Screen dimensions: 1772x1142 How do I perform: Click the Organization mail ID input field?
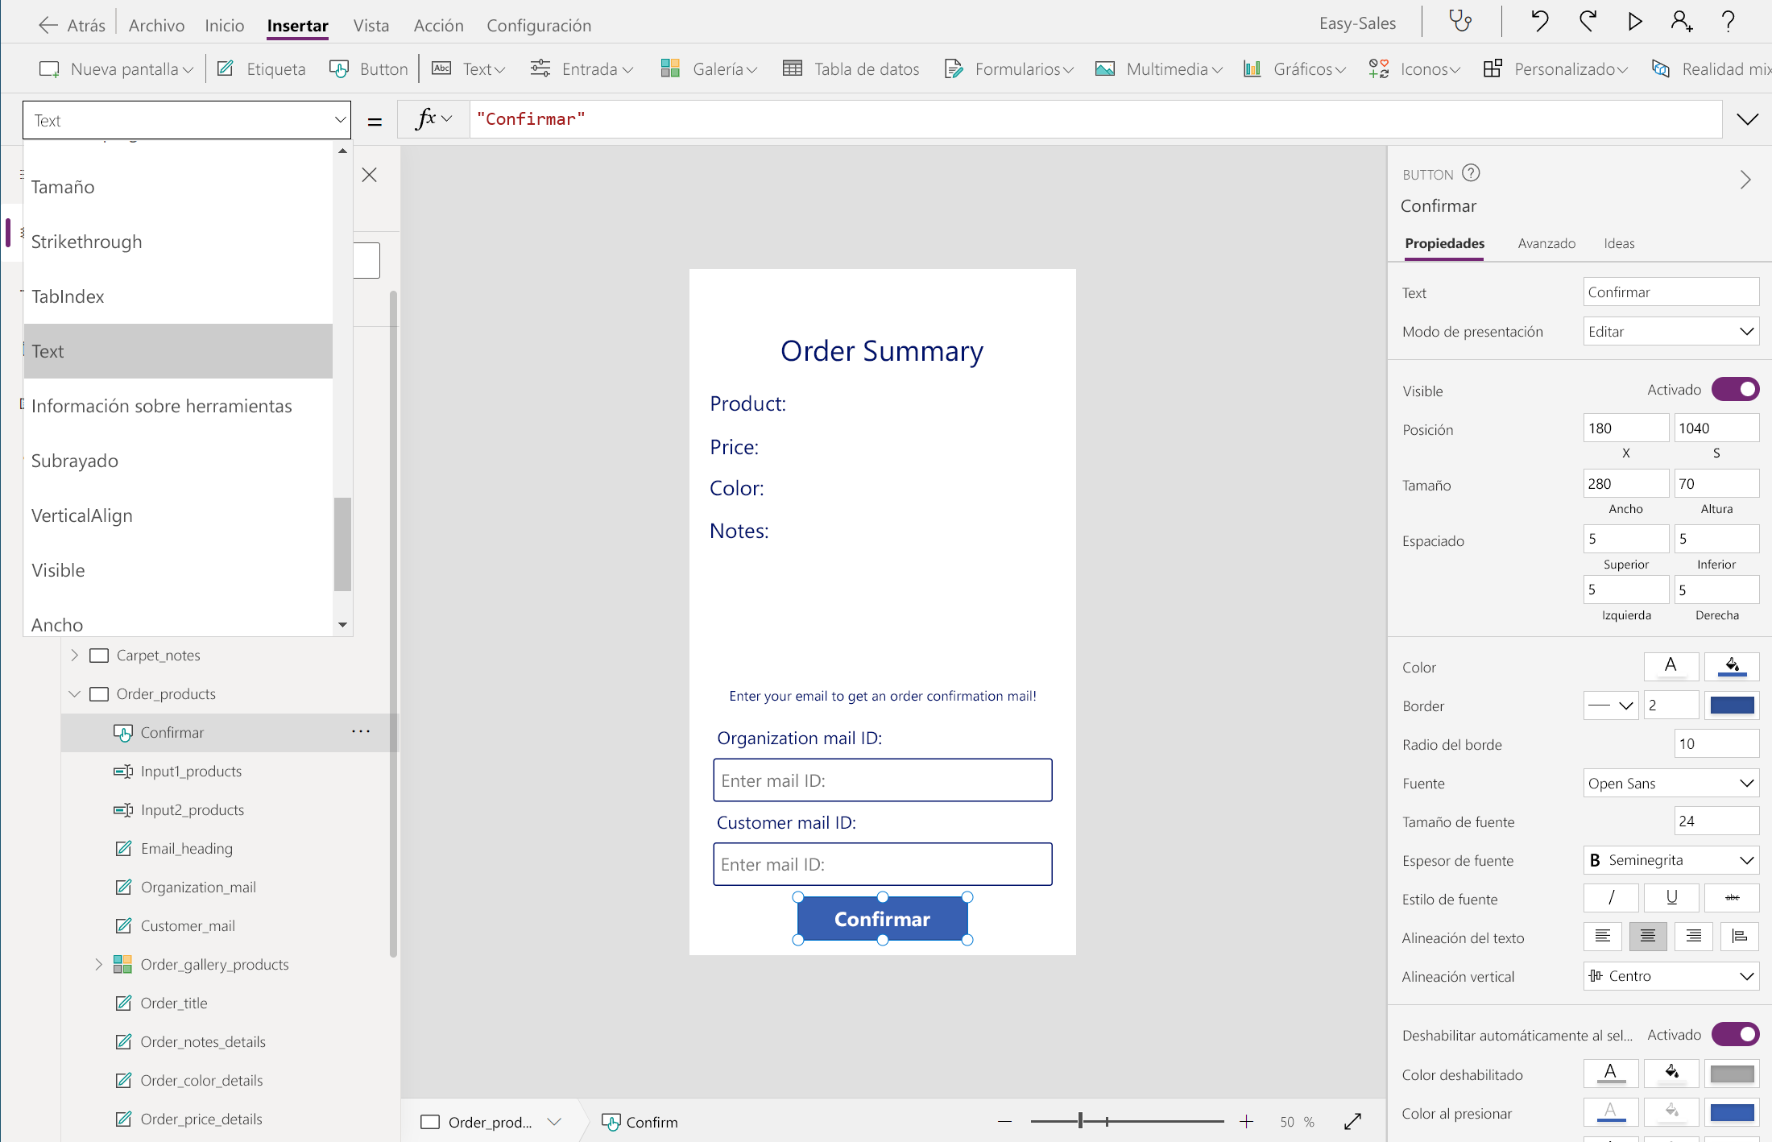click(x=883, y=780)
